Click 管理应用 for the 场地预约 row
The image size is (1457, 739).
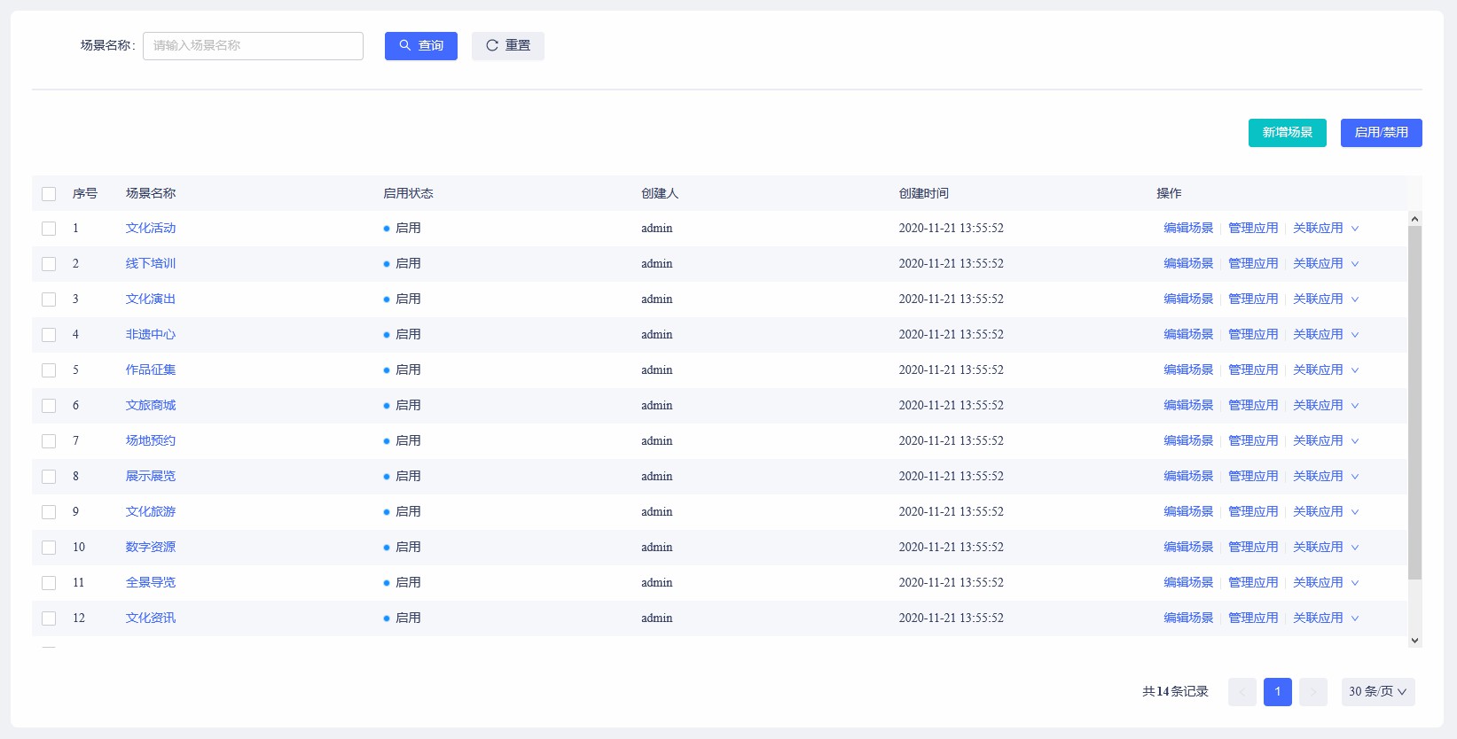pyautogui.click(x=1253, y=440)
